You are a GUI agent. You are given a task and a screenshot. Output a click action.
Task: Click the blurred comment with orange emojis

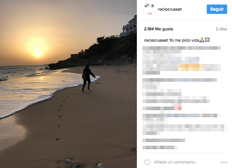click(182, 68)
